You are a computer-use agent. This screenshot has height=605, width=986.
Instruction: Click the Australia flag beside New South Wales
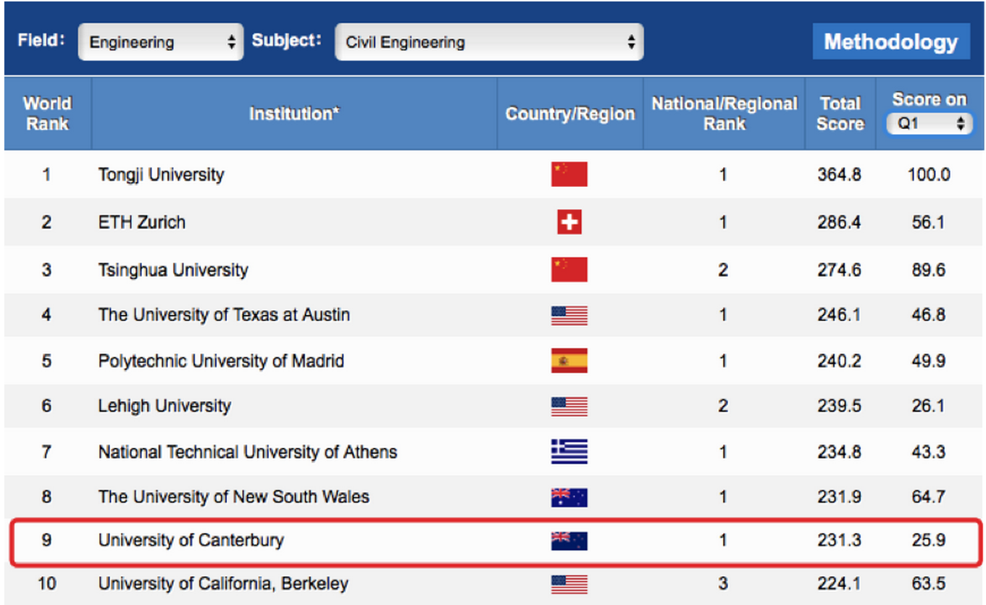pos(569,497)
